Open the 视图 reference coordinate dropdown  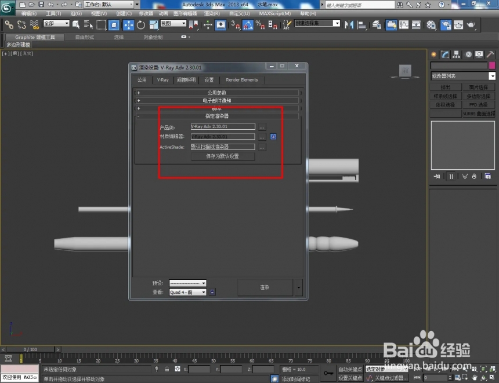point(173,23)
